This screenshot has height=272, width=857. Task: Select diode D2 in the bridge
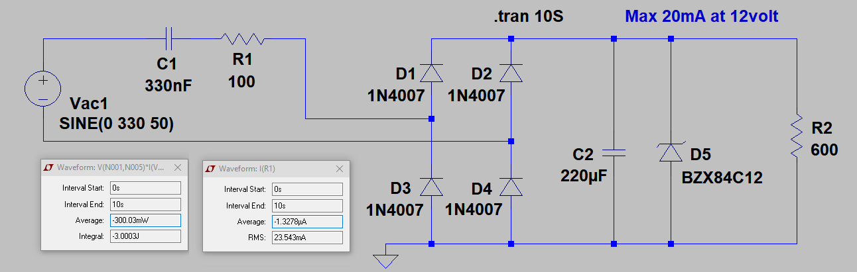coord(511,73)
